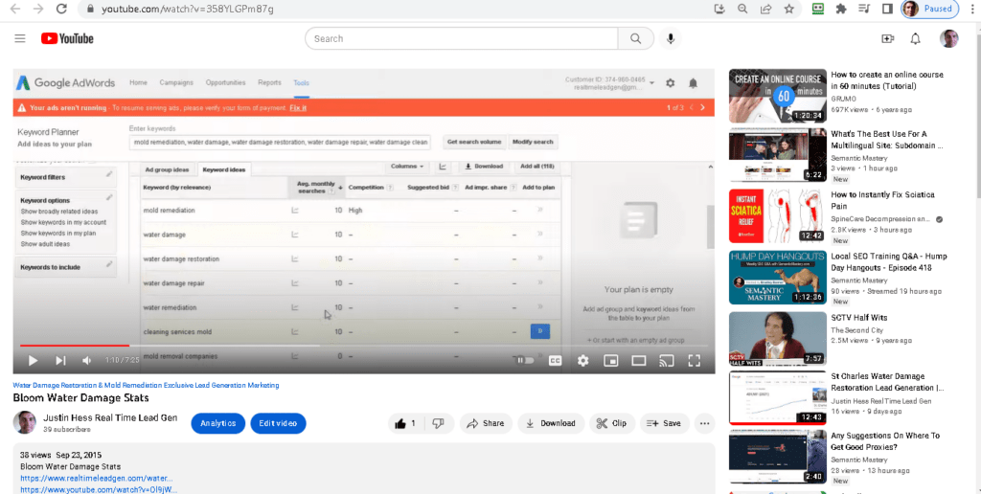The image size is (981, 494).
Task: Open more actions three-dot menu
Action: tap(704, 423)
